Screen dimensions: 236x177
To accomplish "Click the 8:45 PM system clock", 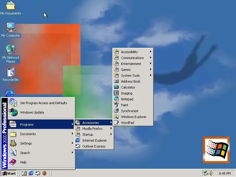I will click(224, 173).
